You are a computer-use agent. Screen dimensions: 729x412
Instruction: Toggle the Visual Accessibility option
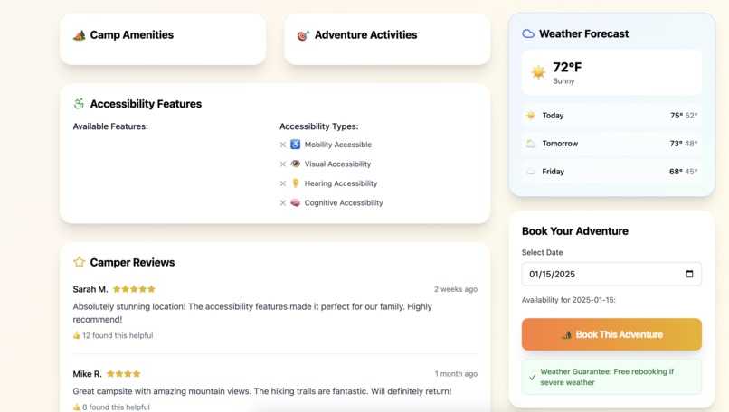pos(337,164)
